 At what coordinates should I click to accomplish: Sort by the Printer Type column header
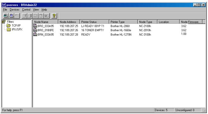pyautogui.click(x=123, y=22)
